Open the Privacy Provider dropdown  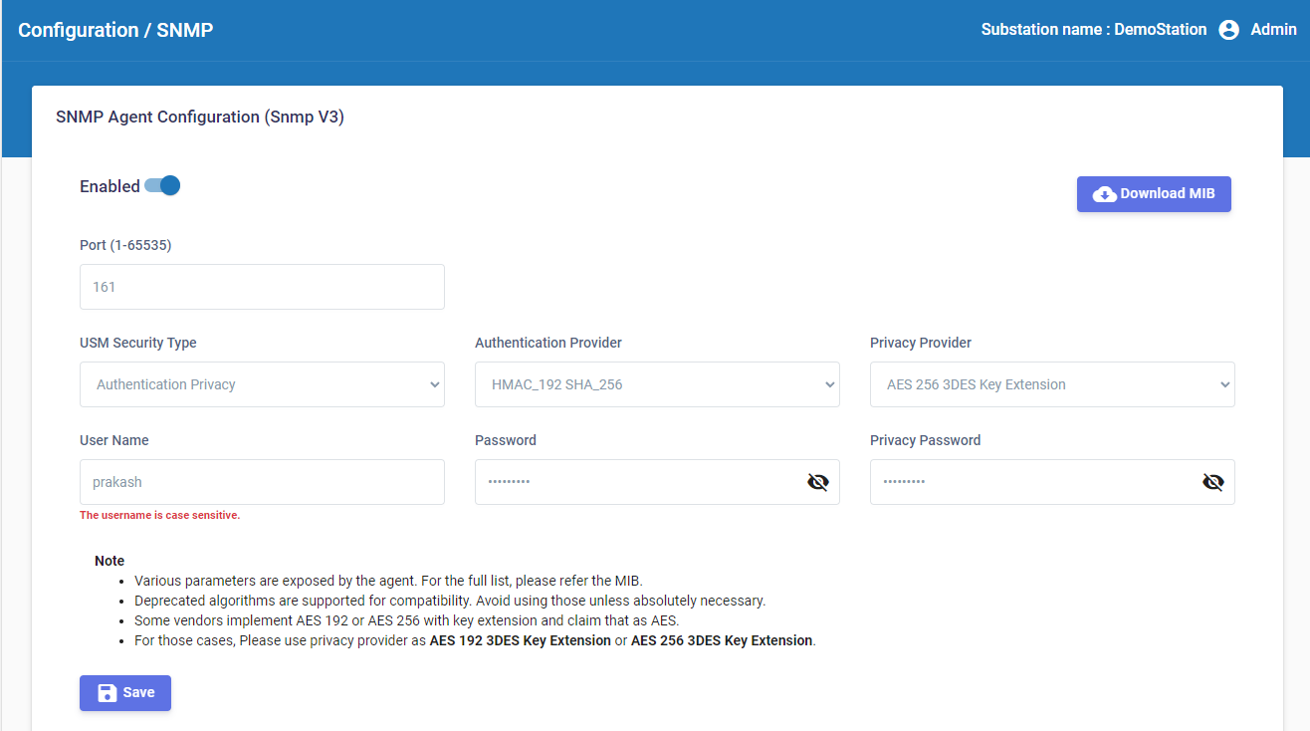pyautogui.click(x=1052, y=384)
